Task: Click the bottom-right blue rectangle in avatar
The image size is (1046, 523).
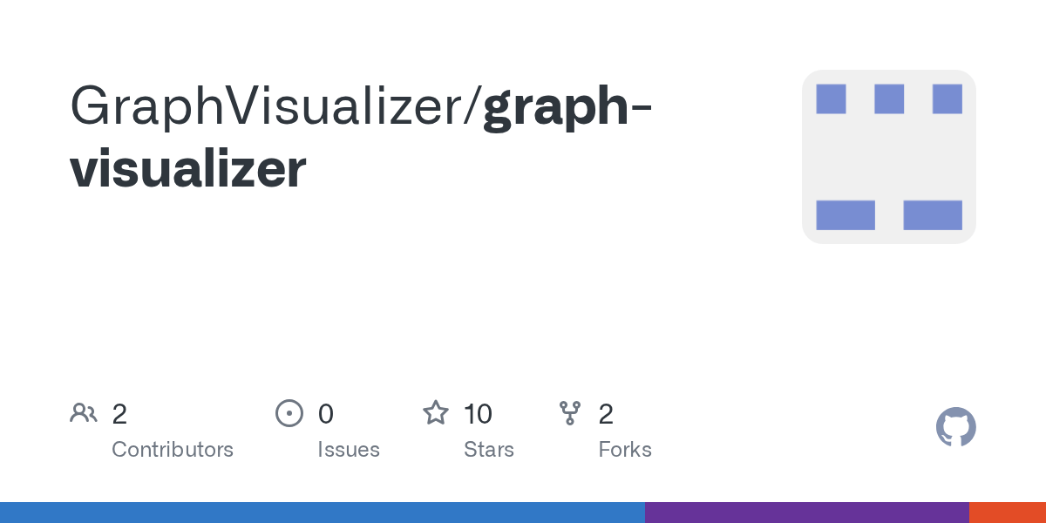Action: point(933,215)
